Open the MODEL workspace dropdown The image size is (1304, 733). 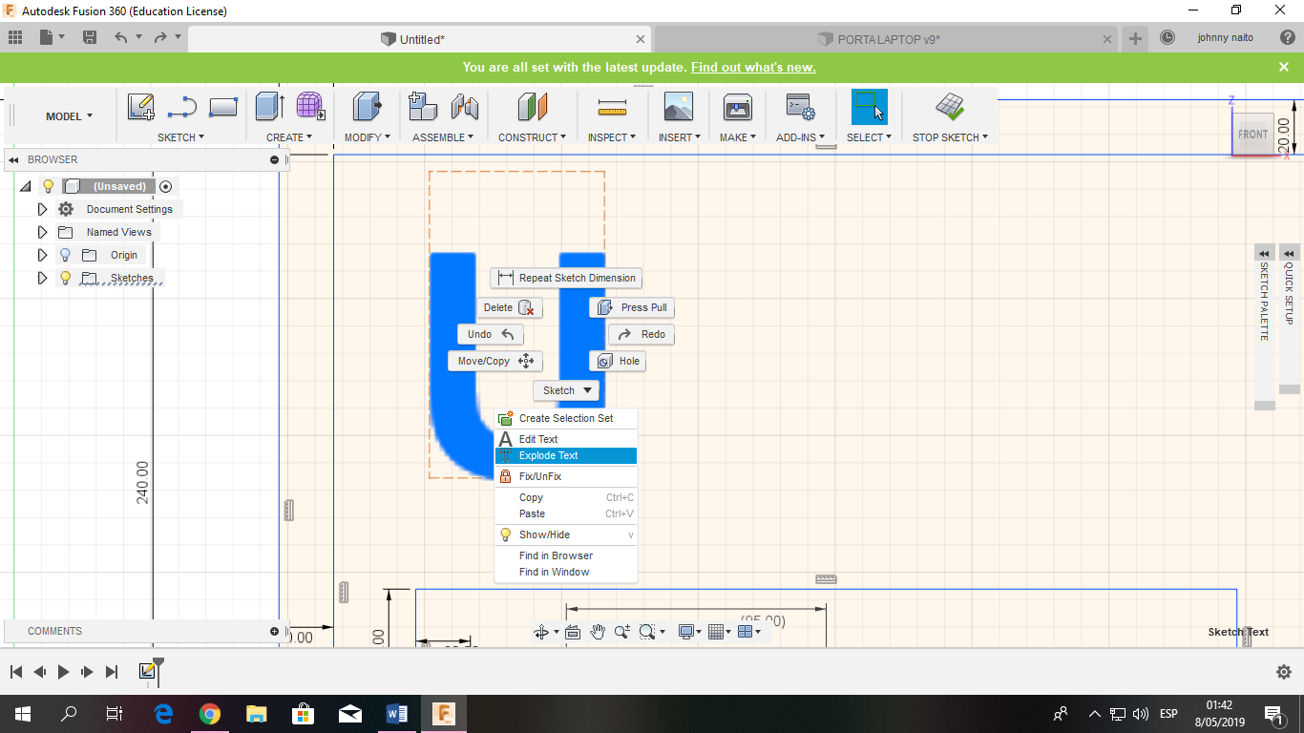pos(69,116)
